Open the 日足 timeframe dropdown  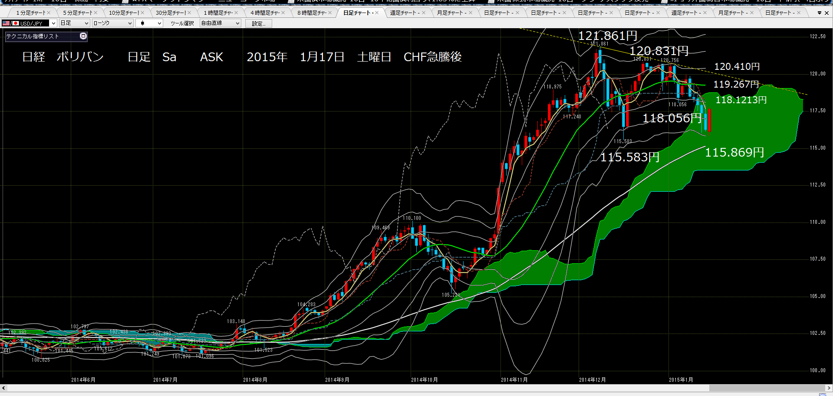[86, 23]
